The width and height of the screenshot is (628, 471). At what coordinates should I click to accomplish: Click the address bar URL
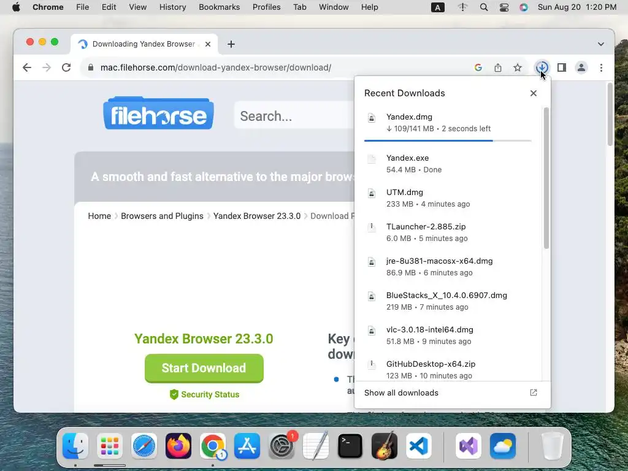coord(215,67)
